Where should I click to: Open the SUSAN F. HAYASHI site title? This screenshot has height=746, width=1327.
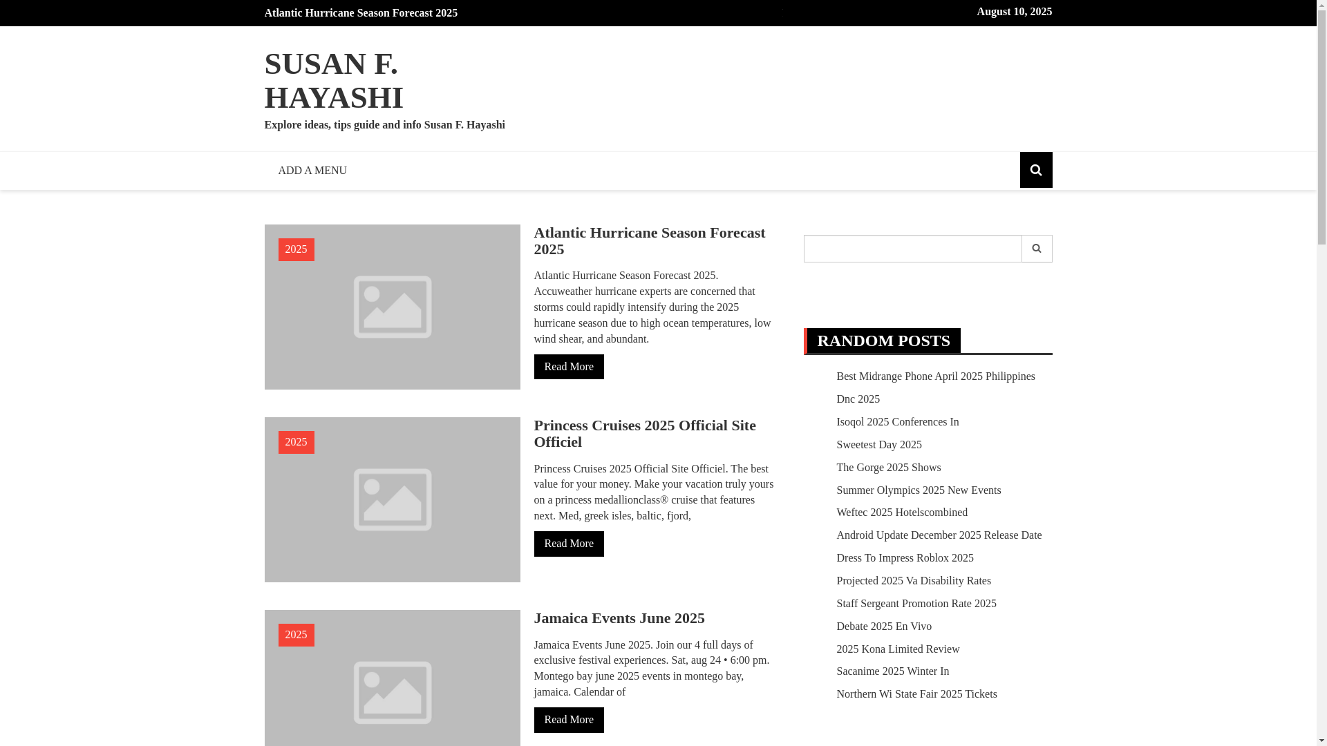333,80
